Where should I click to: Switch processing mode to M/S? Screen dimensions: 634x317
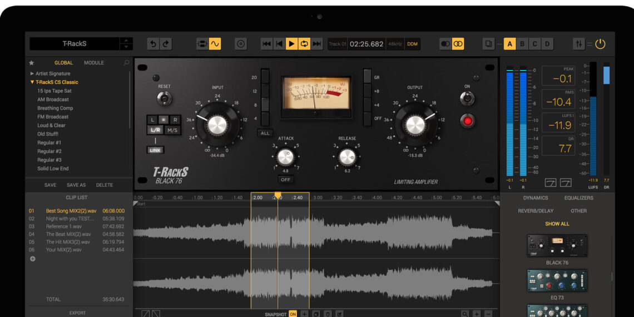pos(173,130)
